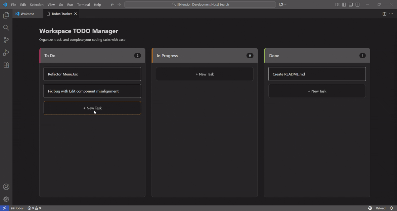397x211 pixels.
Task: Add a new task in In Progress column
Action: [x=204, y=74]
